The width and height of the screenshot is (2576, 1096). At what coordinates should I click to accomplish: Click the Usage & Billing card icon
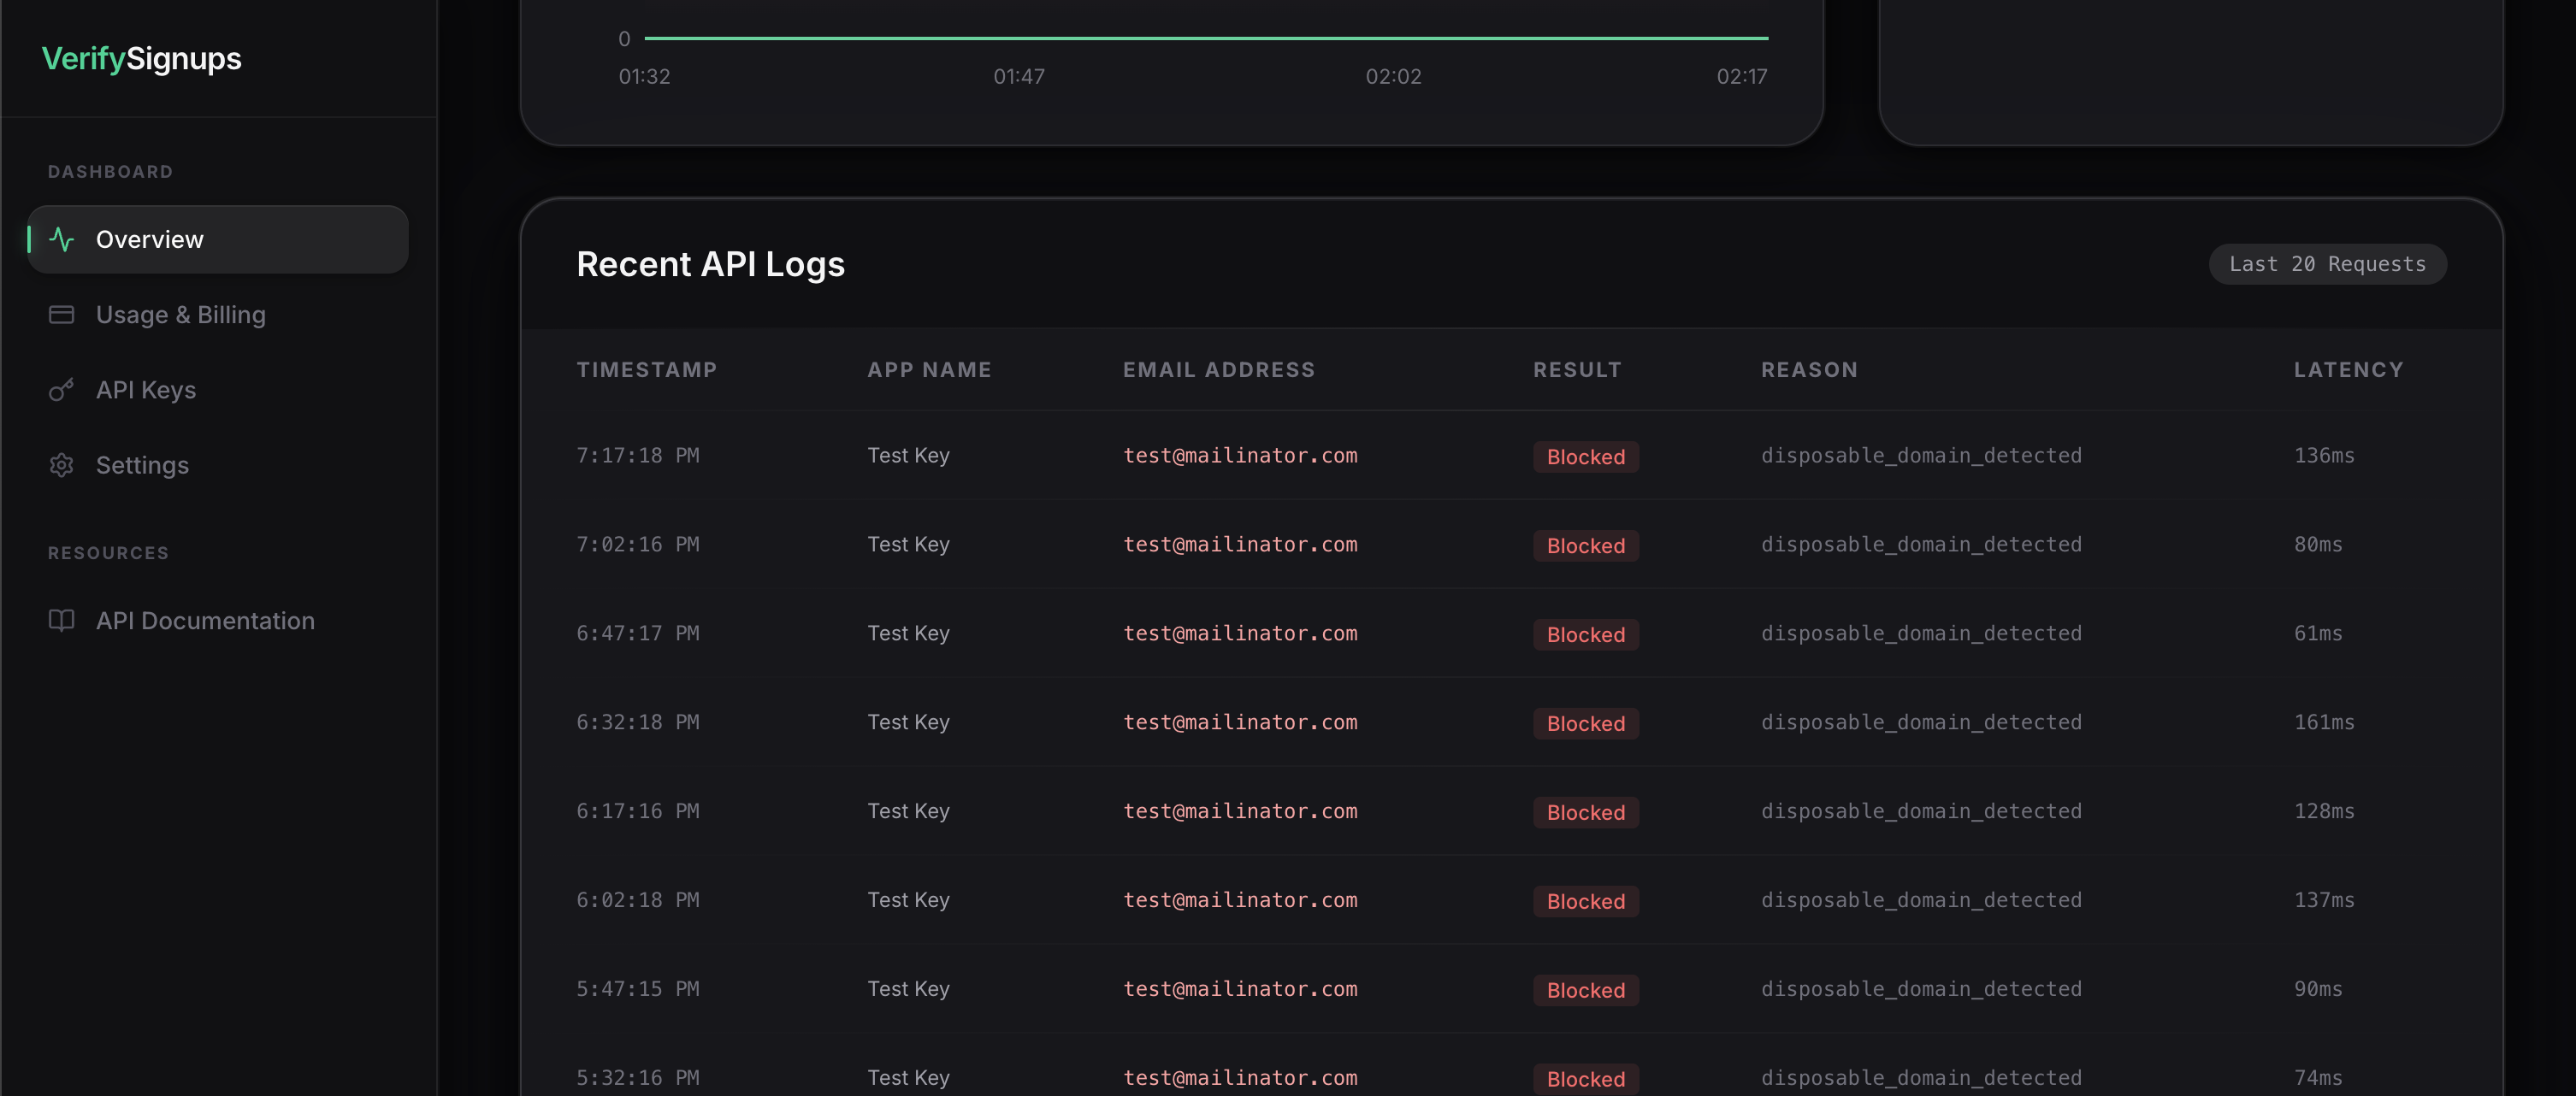click(62, 315)
